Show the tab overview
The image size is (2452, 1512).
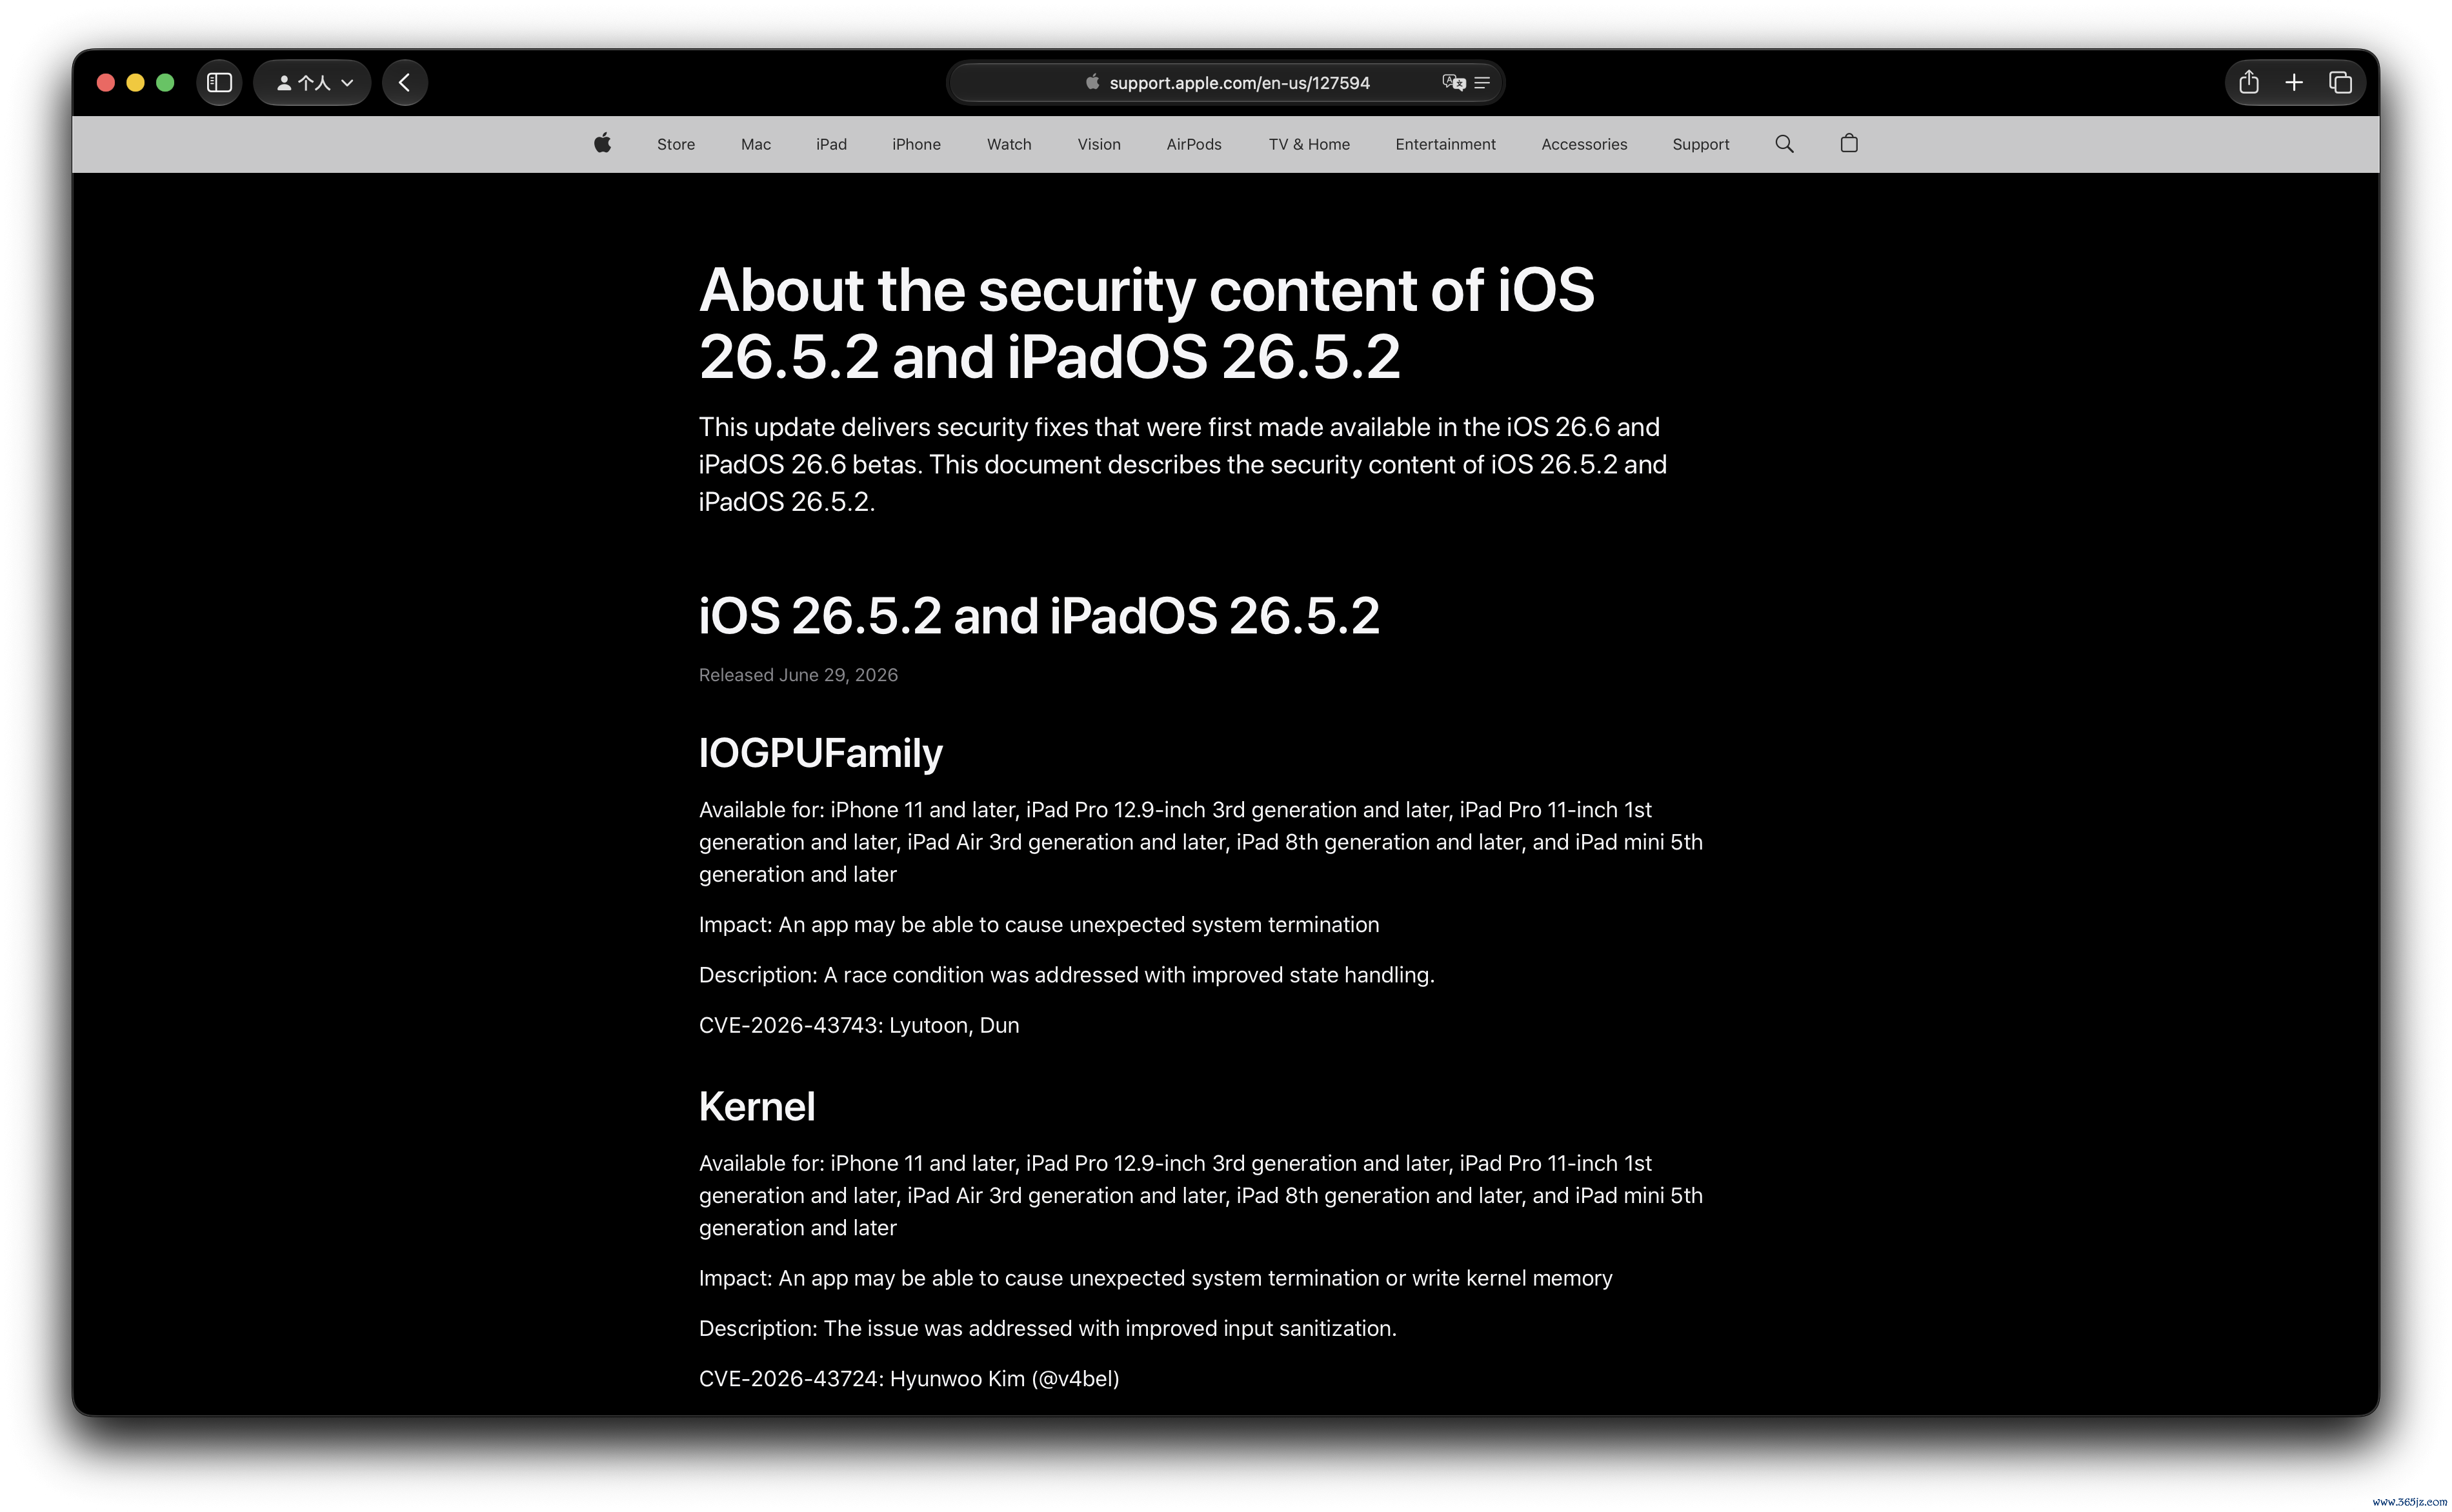[2340, 83]
